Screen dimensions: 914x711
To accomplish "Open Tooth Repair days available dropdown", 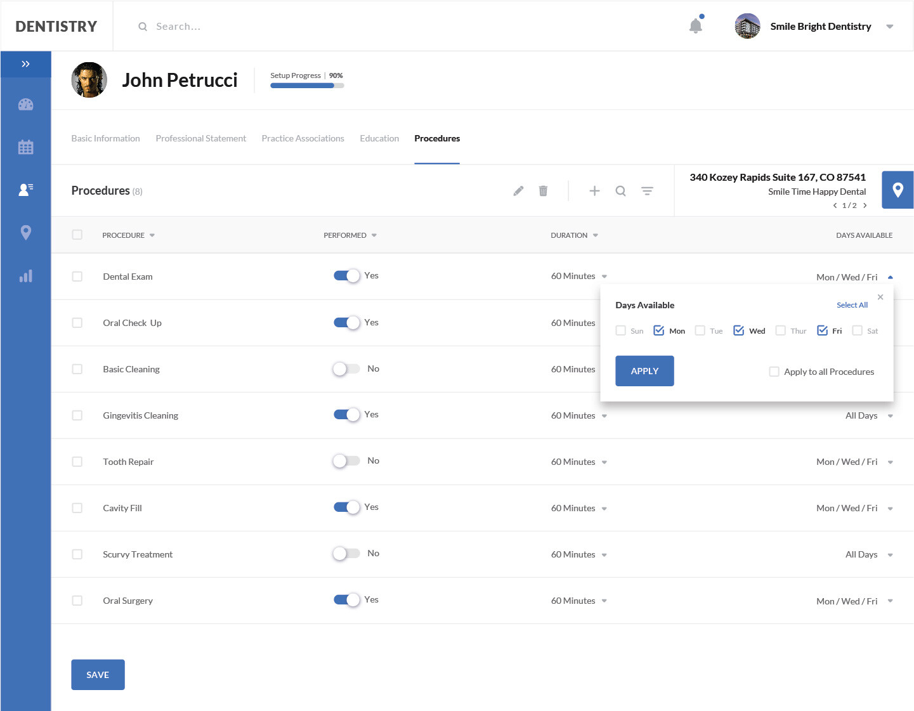I will pos(890,462).
